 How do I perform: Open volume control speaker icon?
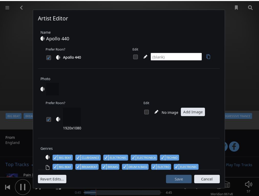click(248, 184)
